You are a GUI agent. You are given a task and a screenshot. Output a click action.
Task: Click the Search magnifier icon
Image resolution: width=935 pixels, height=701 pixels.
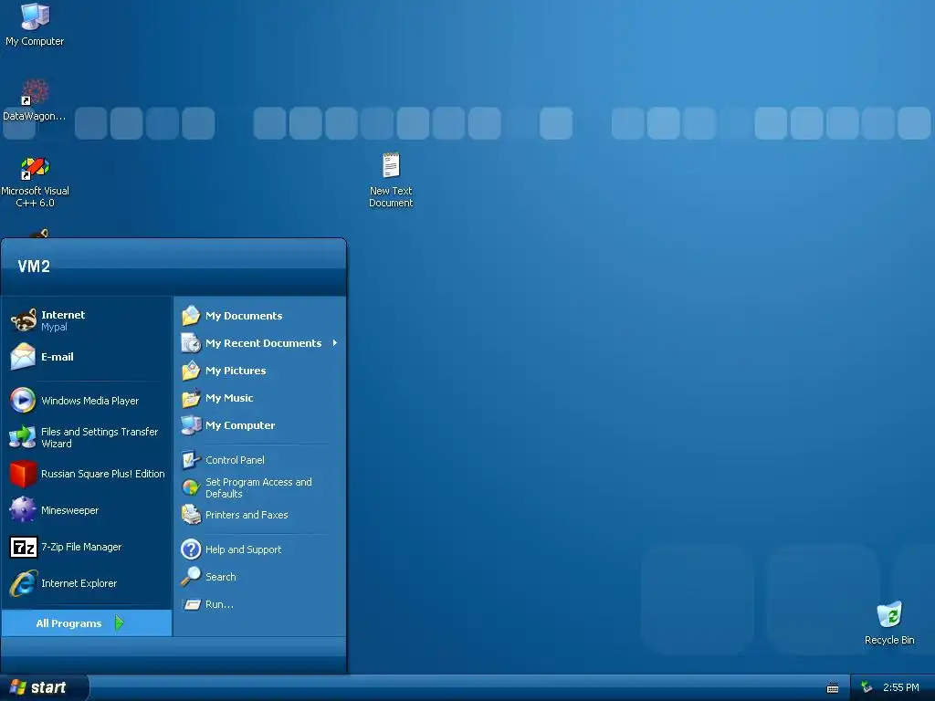click(191, 577)
